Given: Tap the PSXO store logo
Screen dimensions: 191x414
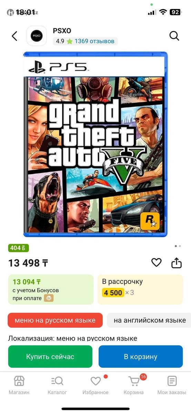Looking at the screenshot, I should [37, 36].
